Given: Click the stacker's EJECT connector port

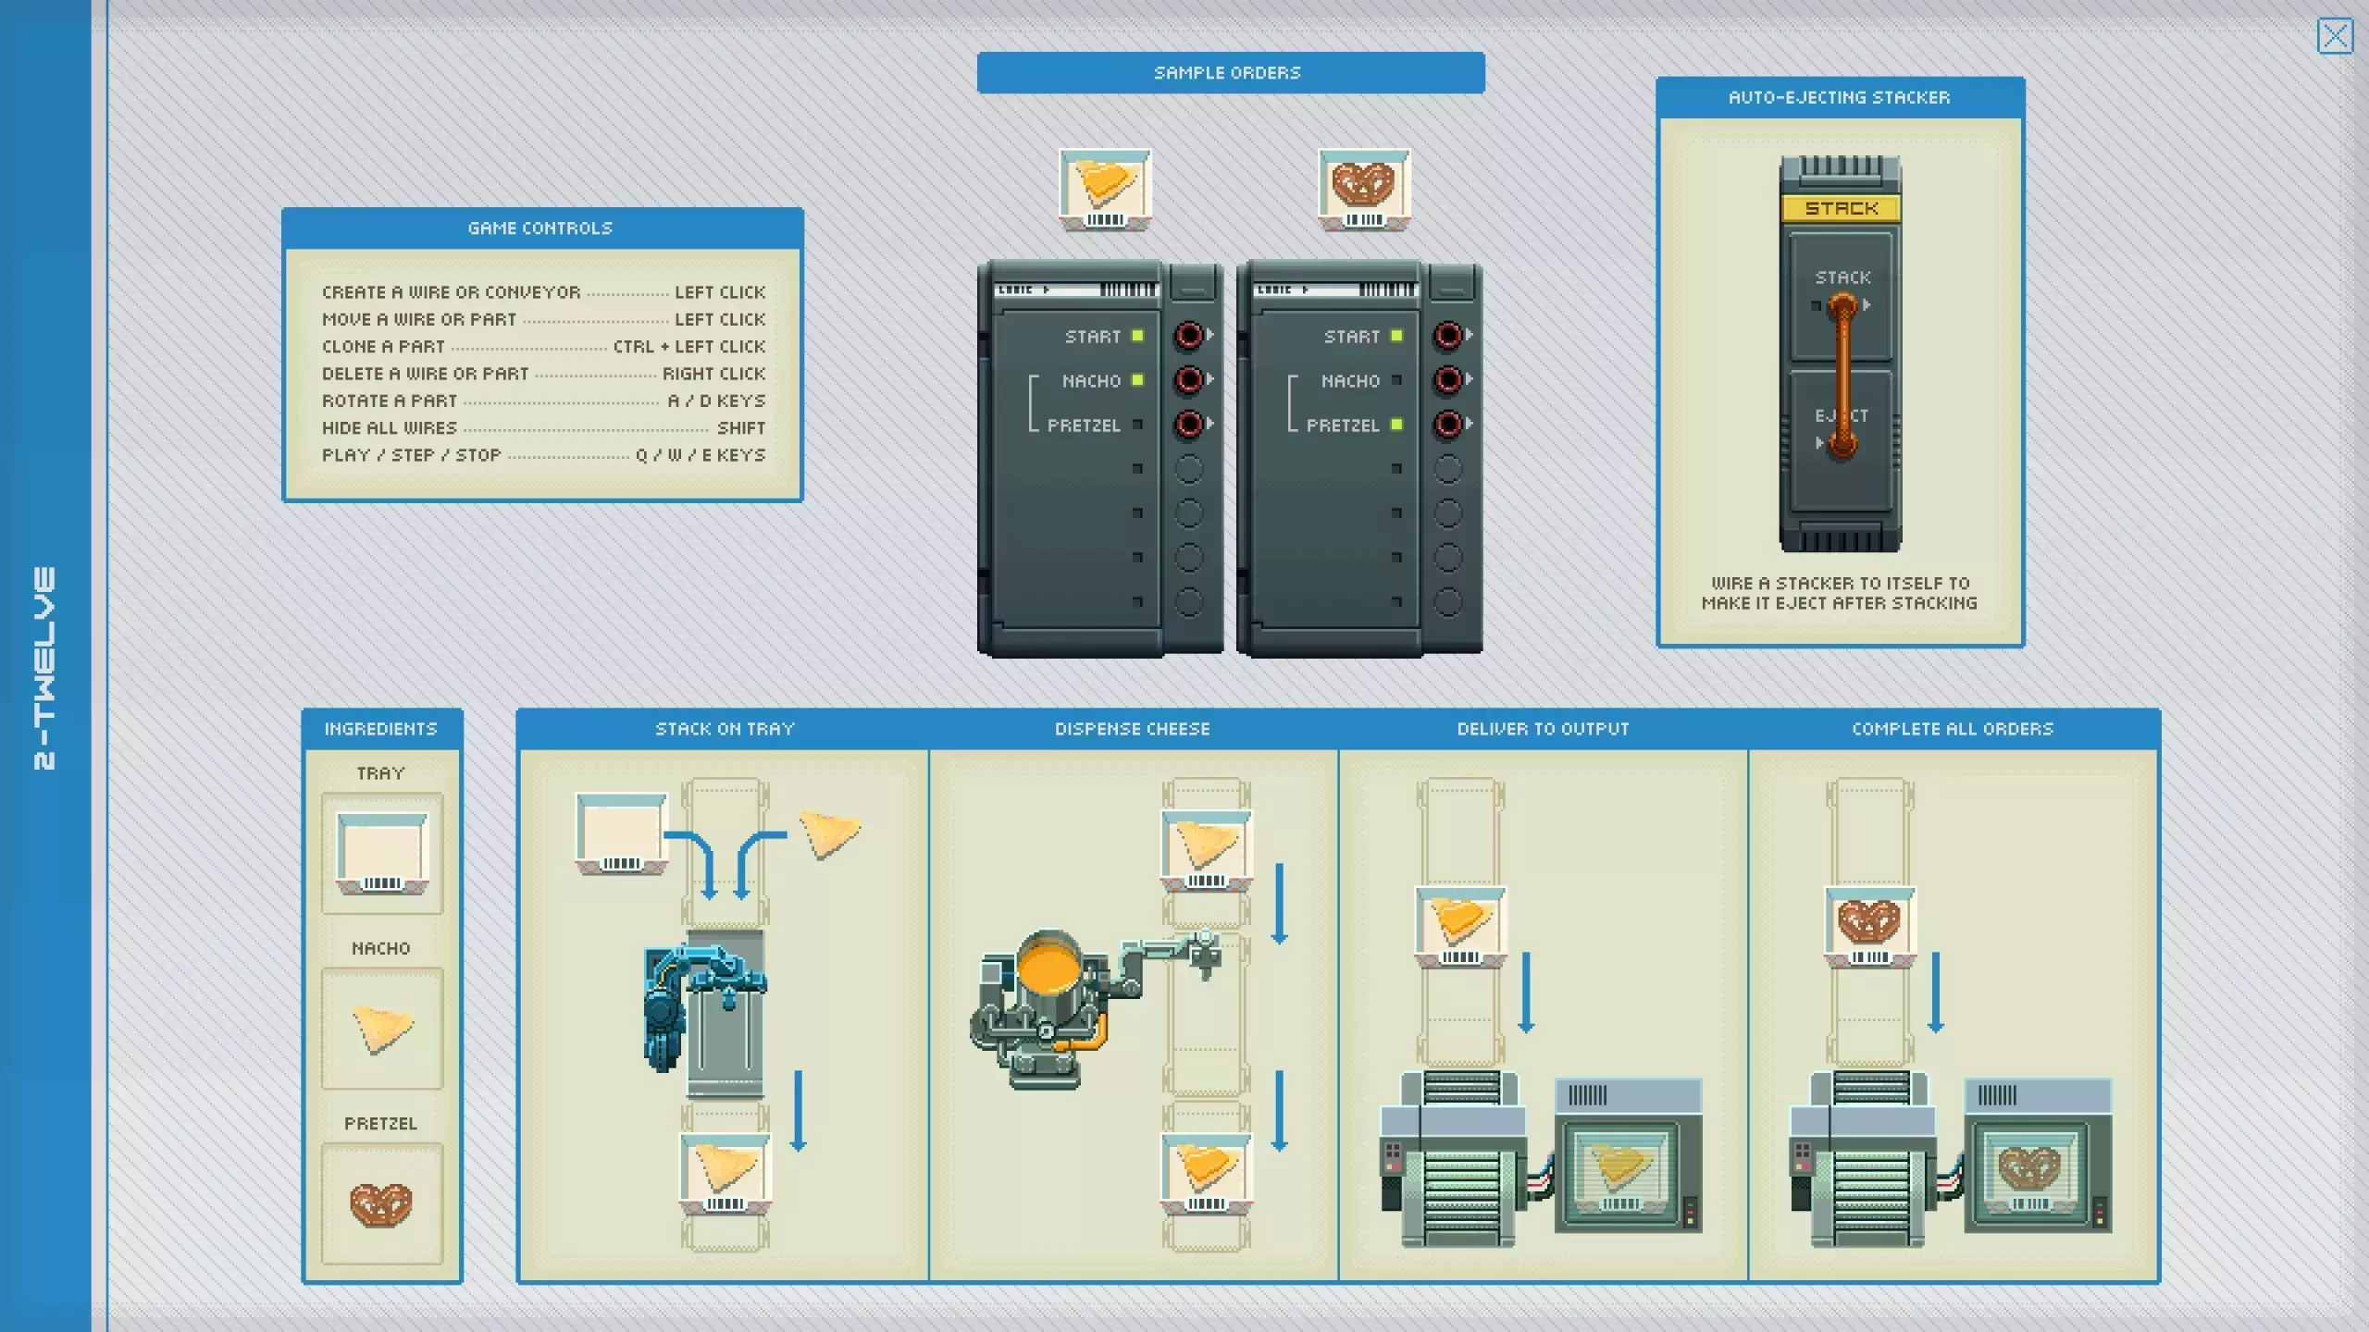Looking at the screenshot, I should pyautogui.click(x=1842, y=444).
